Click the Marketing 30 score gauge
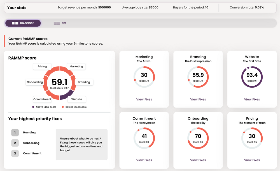Image resolution: width=280 pixels, height=171 pixels. [x=144, y=77]
